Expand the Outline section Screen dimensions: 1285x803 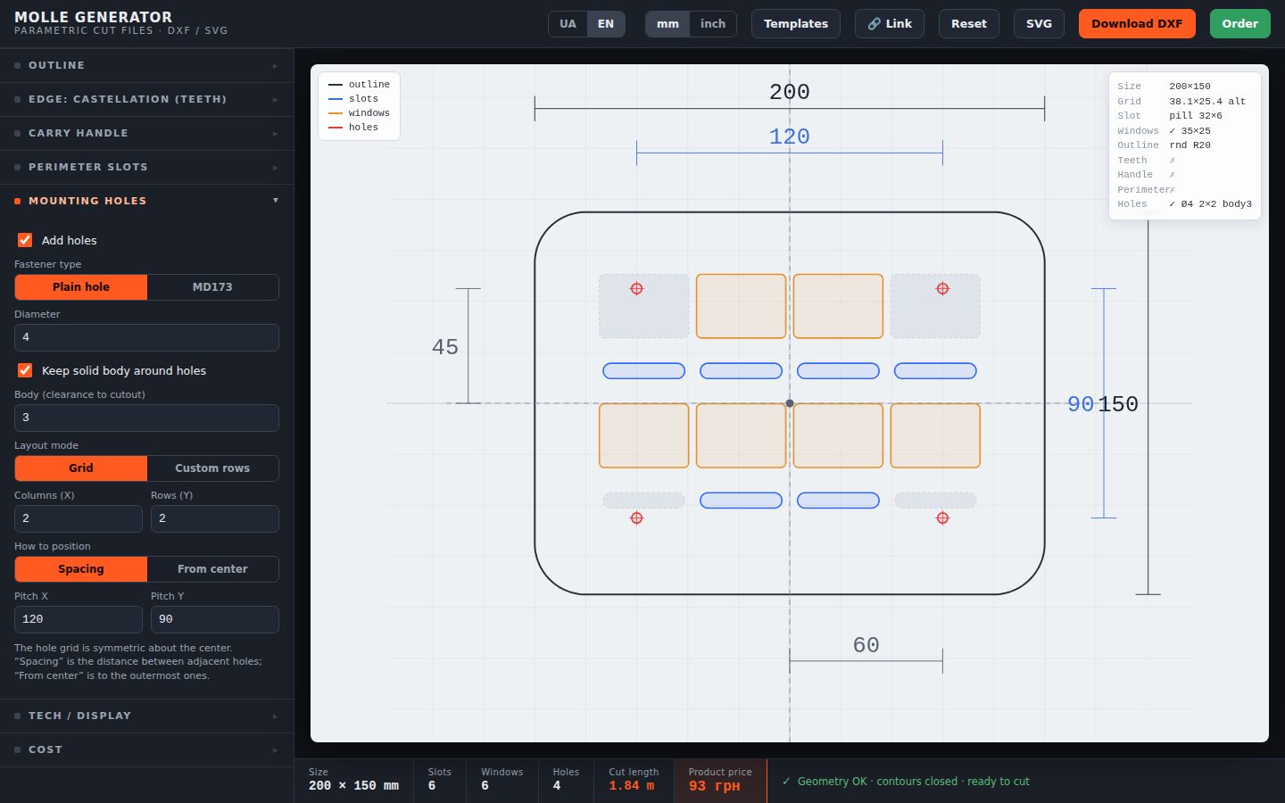coord(146,65)
